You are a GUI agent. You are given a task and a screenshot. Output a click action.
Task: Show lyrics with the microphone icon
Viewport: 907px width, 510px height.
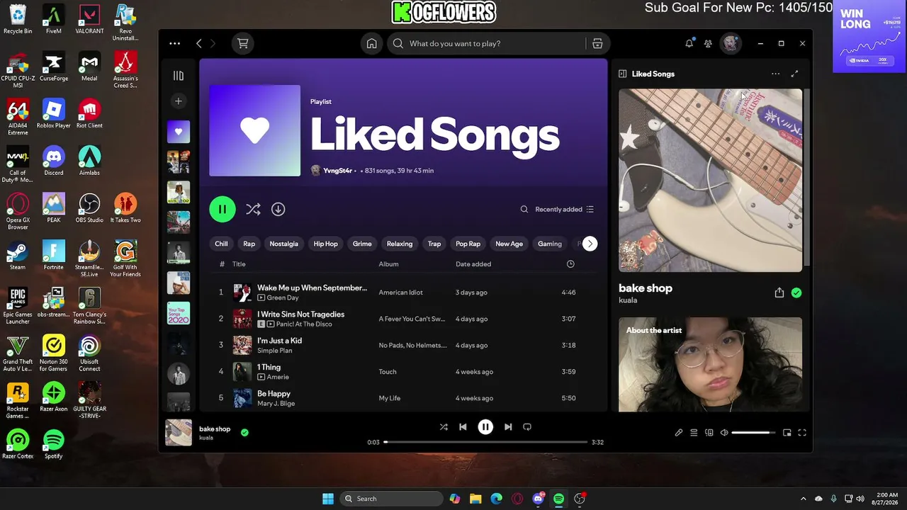click(x=679, y=433)
